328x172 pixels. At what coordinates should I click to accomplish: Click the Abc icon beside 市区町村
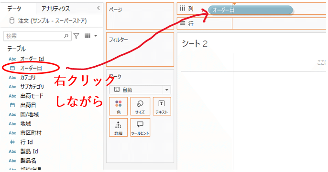pos(12,133)
